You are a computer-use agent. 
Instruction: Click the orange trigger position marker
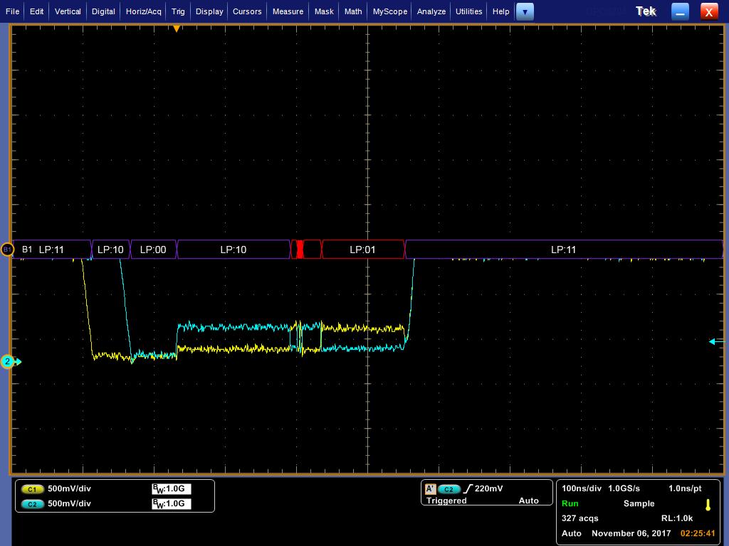[x=177, y=28]
